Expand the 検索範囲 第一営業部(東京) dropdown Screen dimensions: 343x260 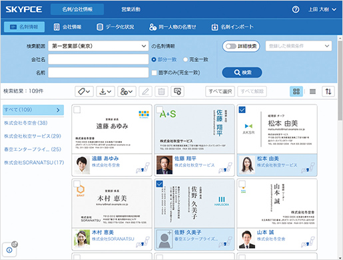point(99,46)
